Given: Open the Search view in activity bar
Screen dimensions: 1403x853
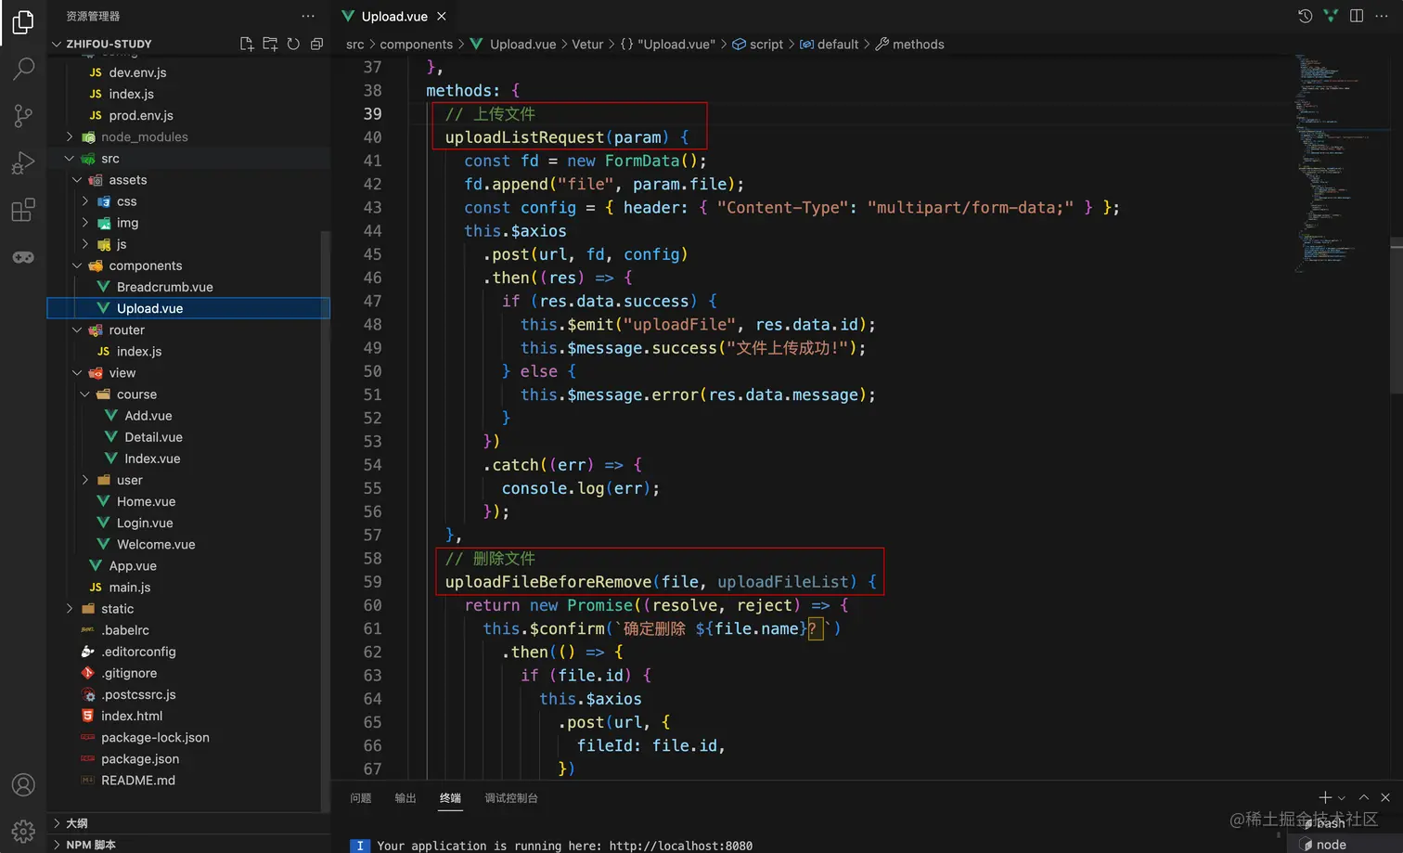Looking at the screenshot, I should [x=23, y=68].
